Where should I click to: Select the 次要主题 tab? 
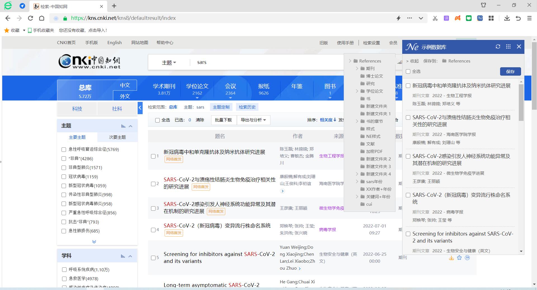(x=117, y=137)
